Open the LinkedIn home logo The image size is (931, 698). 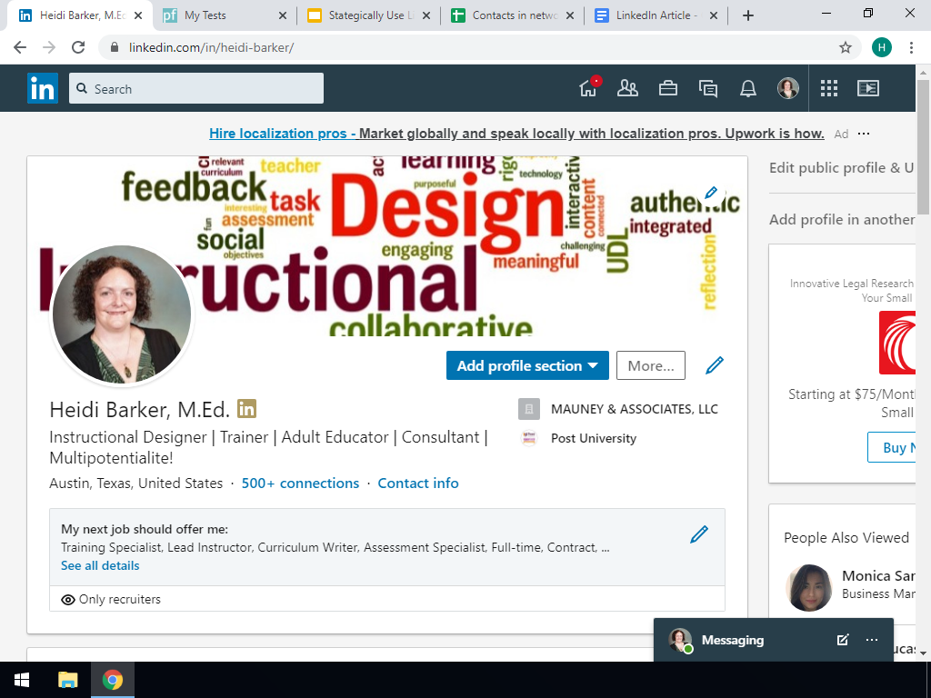click(42, 88)
